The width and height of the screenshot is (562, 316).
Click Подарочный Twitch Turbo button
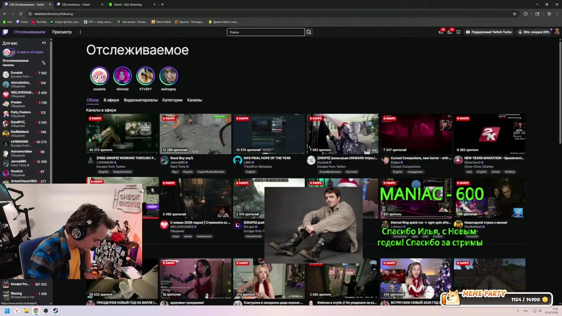coord(489,32)
